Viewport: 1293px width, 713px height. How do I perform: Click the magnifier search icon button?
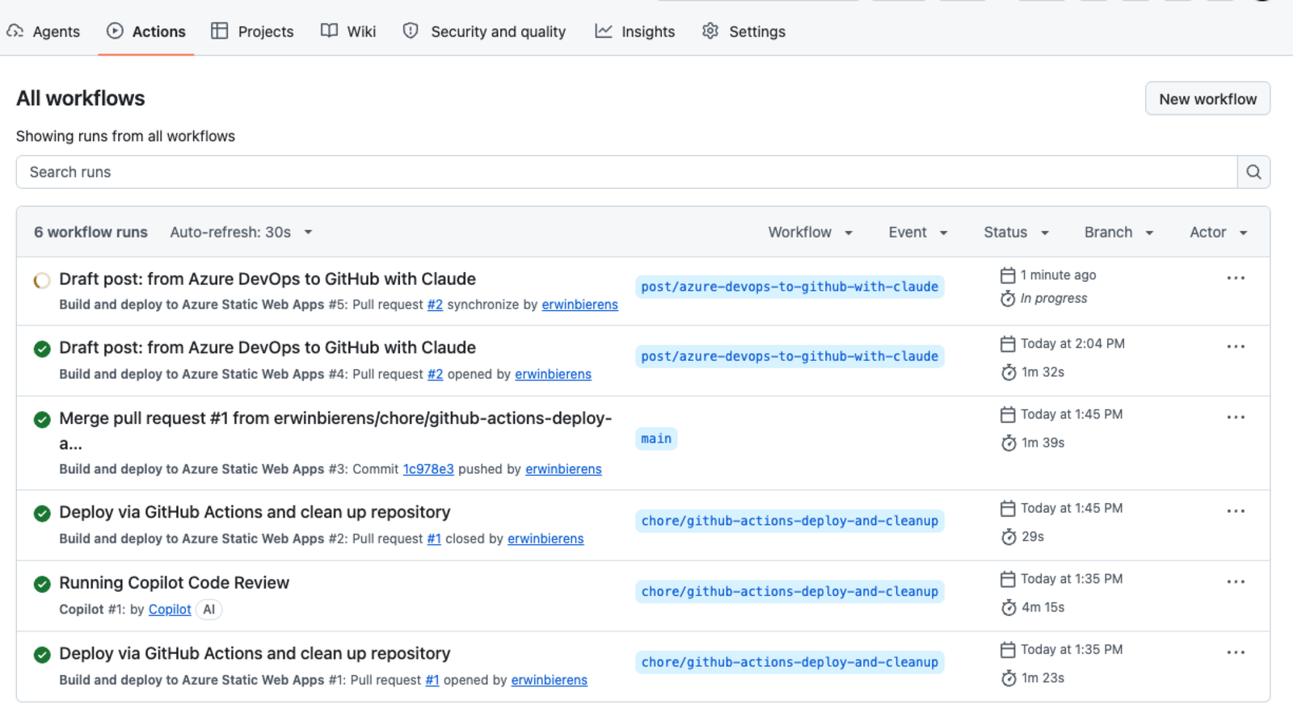1253,172
